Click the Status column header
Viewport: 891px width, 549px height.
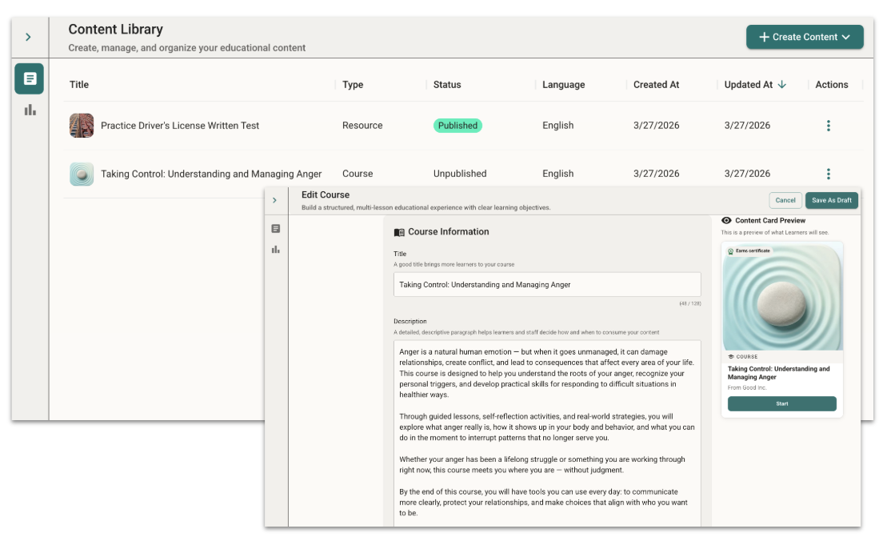447,85
